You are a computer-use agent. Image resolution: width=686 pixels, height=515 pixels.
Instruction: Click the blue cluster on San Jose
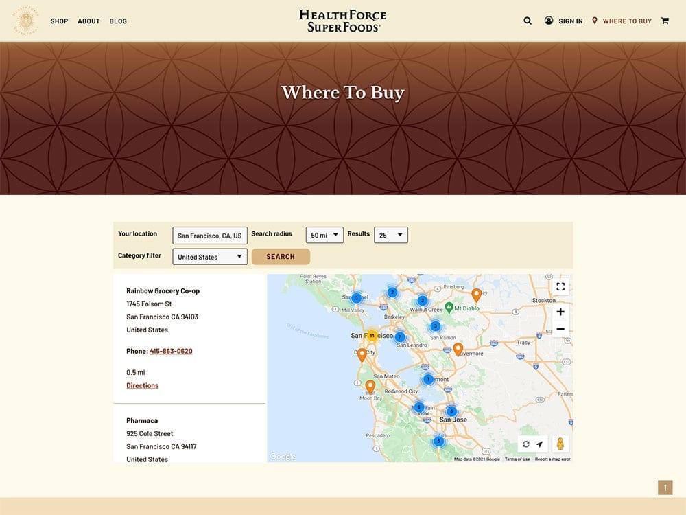(x=451, y=411)
